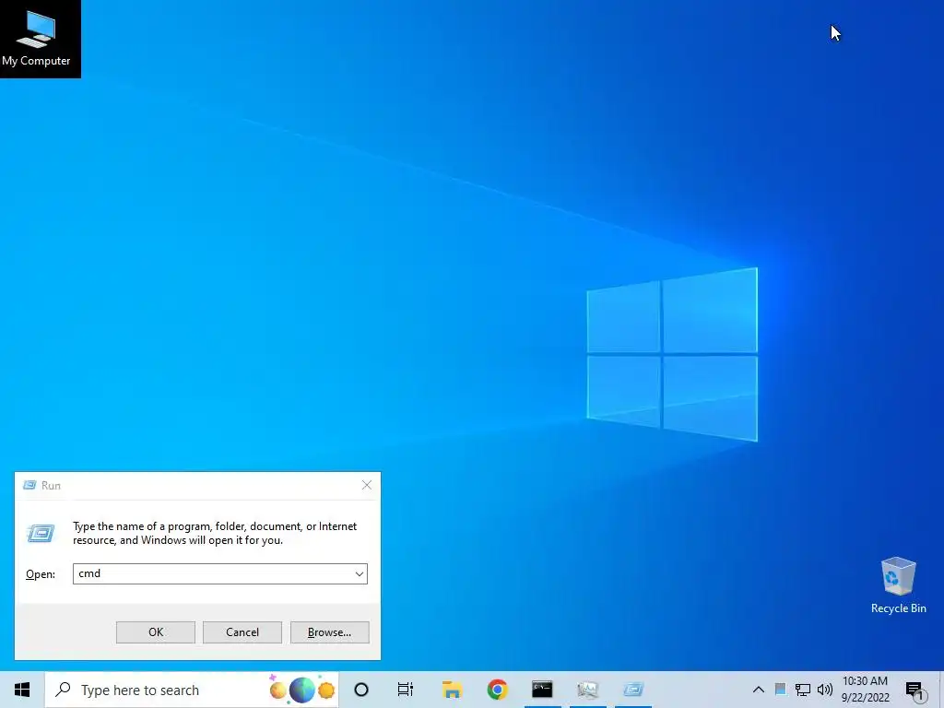Click the Run icon in the dialog title bar
This screenshot has width=944, height=708.
click(x=29, y=485)
